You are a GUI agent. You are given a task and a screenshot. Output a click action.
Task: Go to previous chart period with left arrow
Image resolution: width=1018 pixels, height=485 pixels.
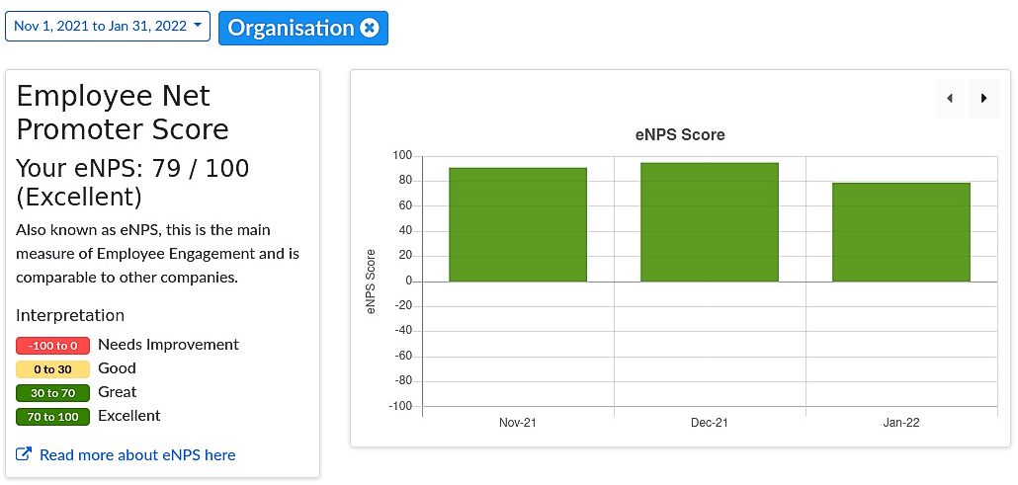tap(949, 99)
